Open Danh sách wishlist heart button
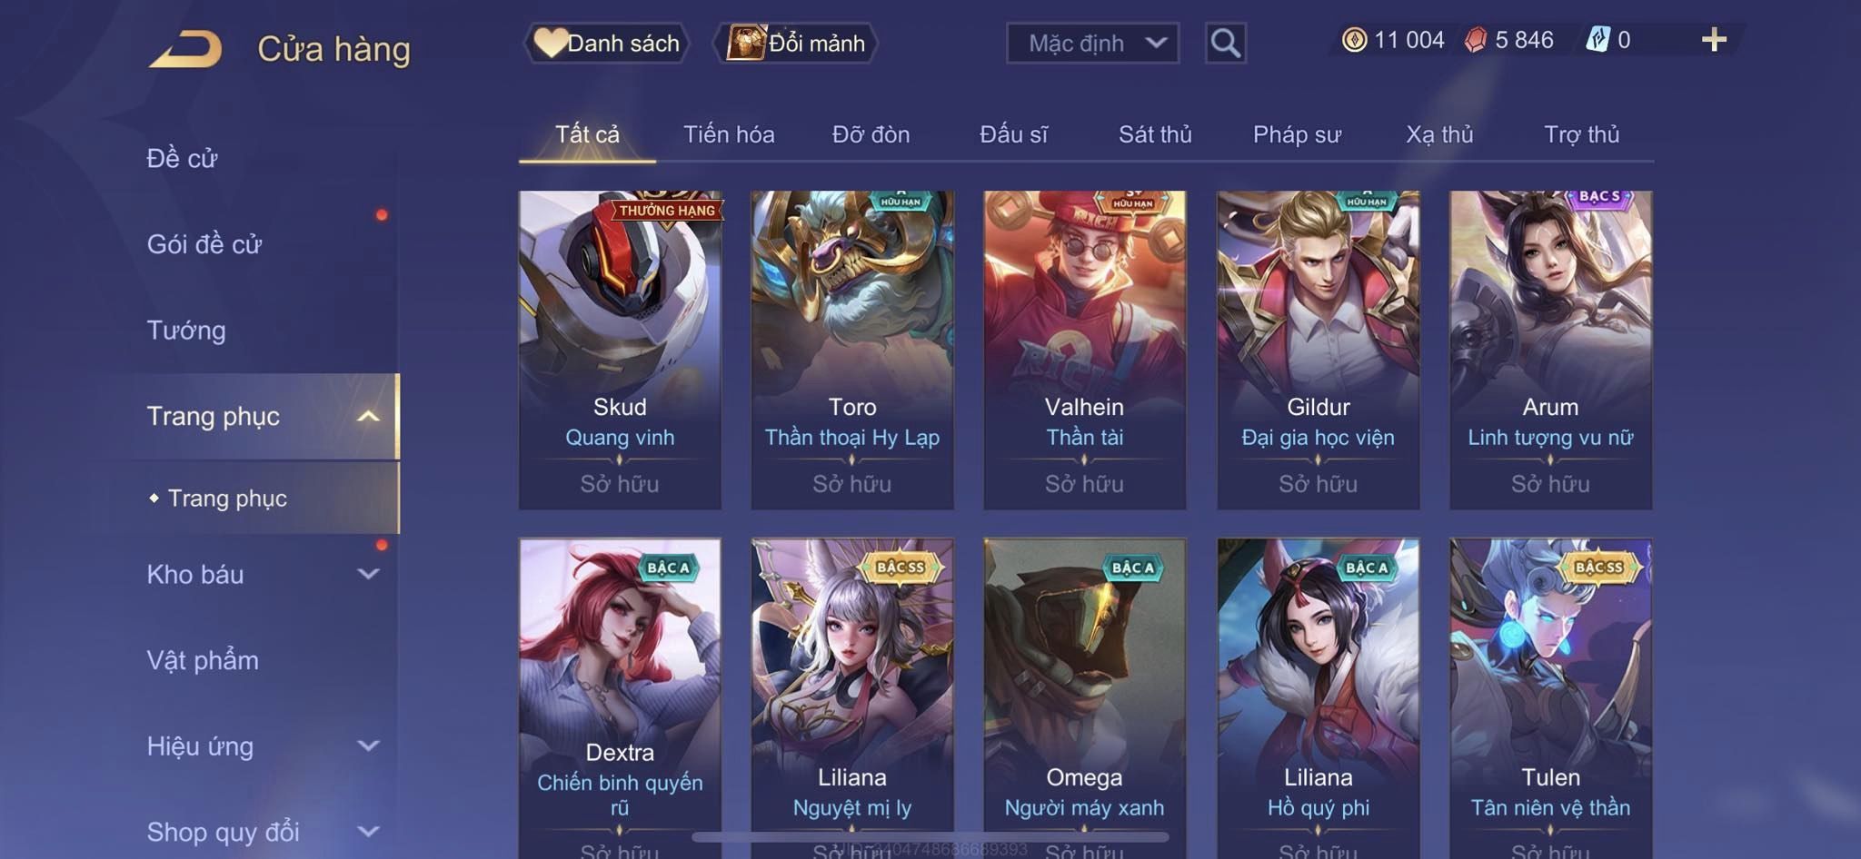Image resolution: width=1861 pixels, height=859 pixels. click(x=606, y=43)
